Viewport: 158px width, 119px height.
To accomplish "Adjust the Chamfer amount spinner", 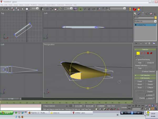I will [x=154, y=98].
